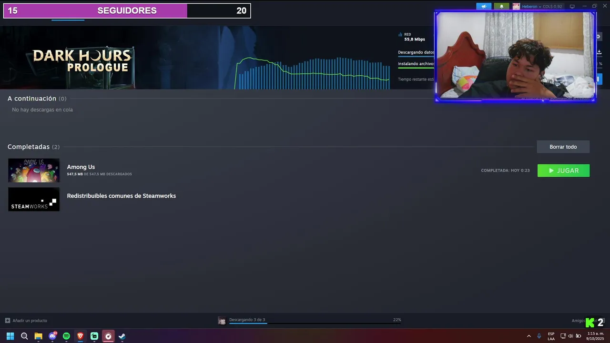Click Redistribuibles comunes de Steamworks title

point(122,196)
